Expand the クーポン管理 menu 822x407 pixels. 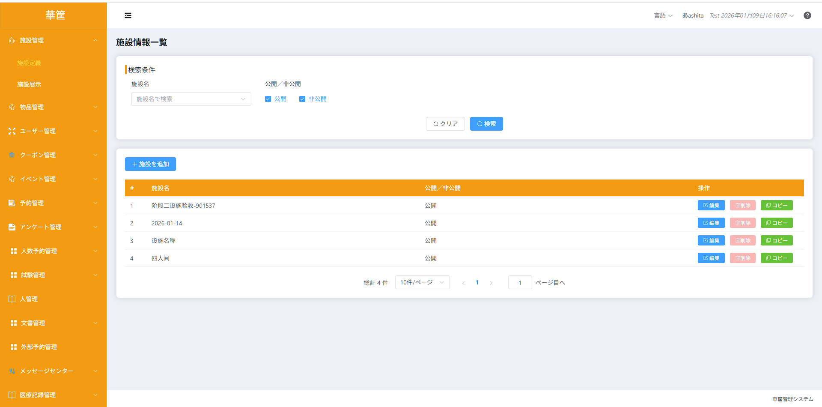point(53,155)
